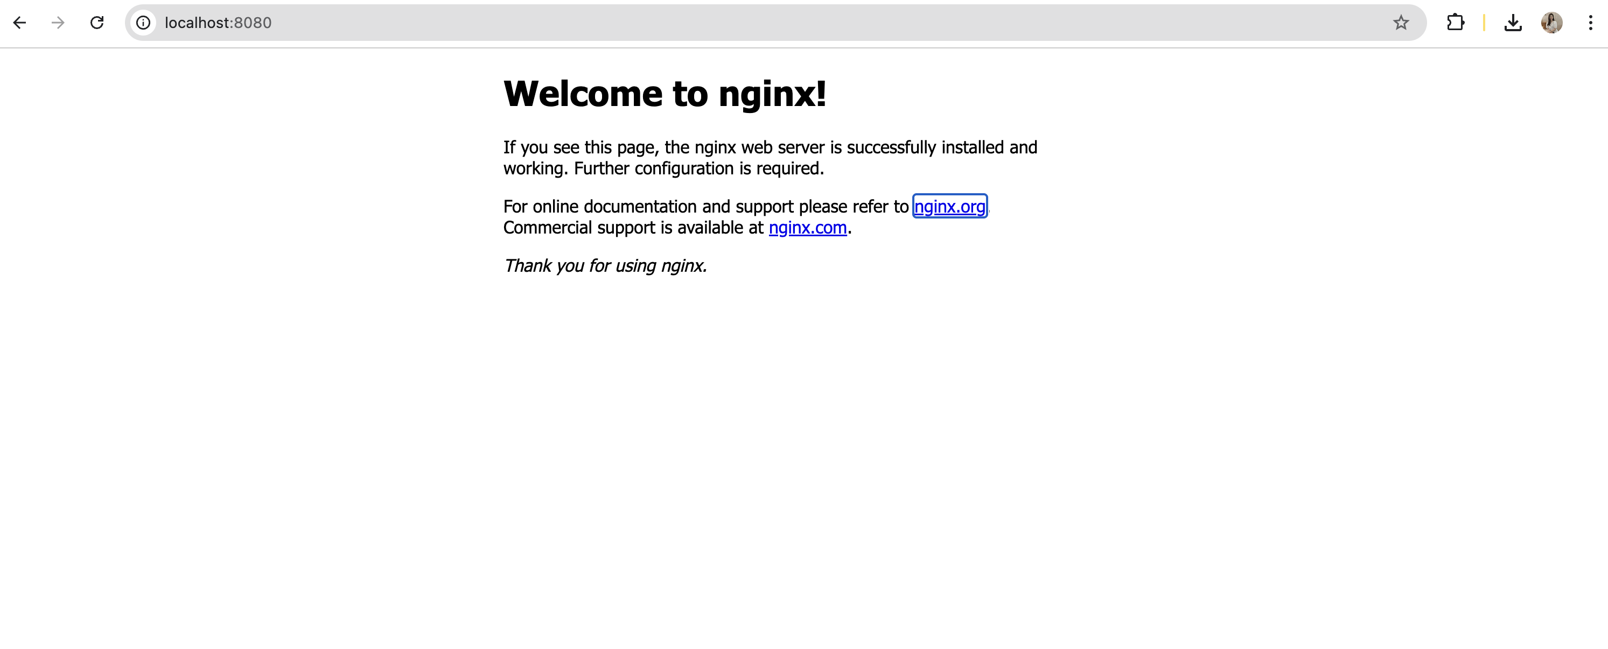
Task: Go back to the previous page
Action: (x=20, y=23)
